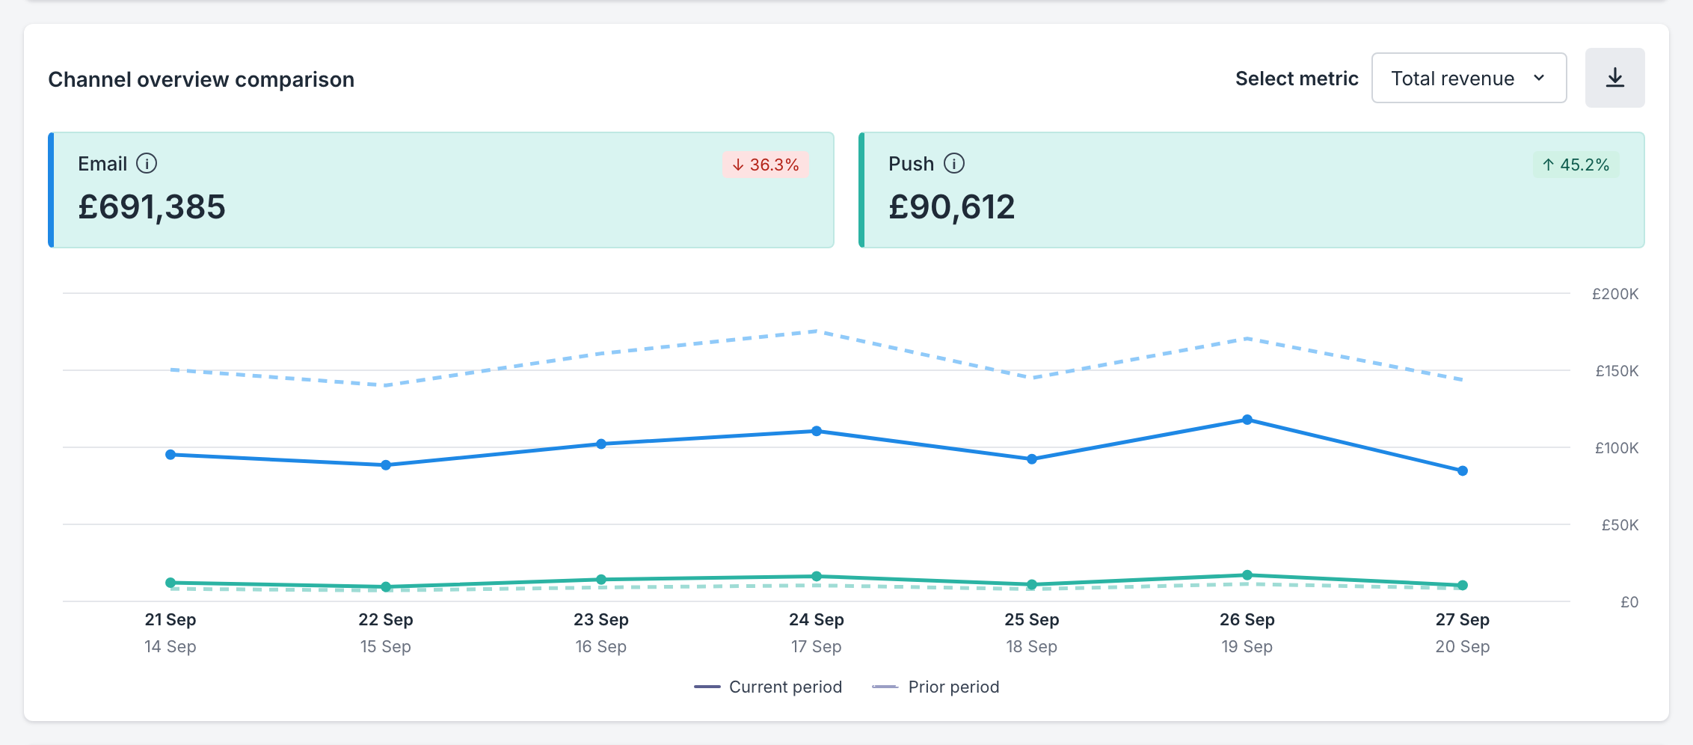Click the Channel overview comparison heading
This screenshot has height=745, width=1693.
201,79
